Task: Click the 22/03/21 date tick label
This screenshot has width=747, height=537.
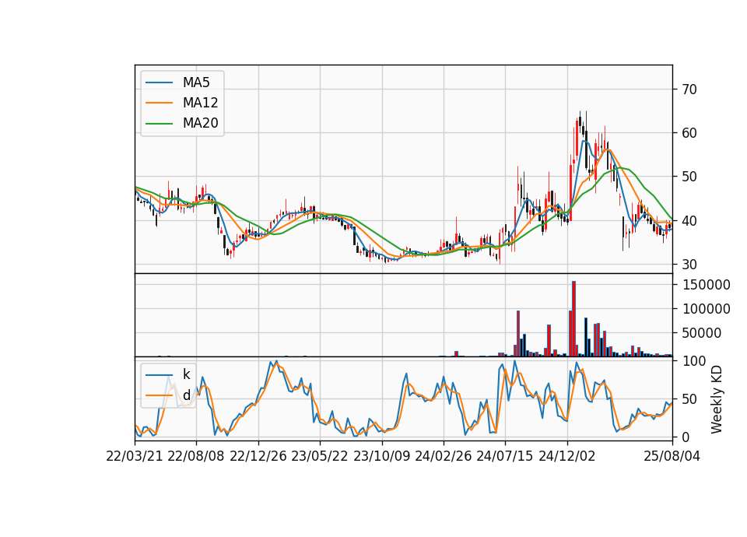Action: coord(135,456)
